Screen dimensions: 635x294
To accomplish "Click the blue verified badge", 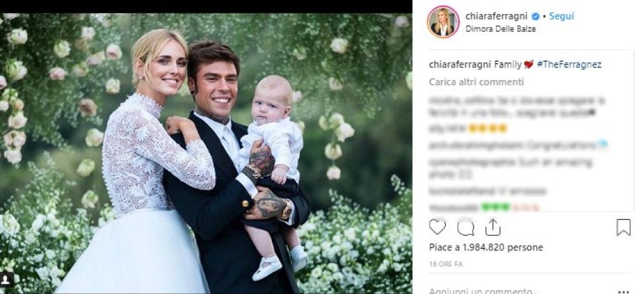I will click(x=535, y=17).
